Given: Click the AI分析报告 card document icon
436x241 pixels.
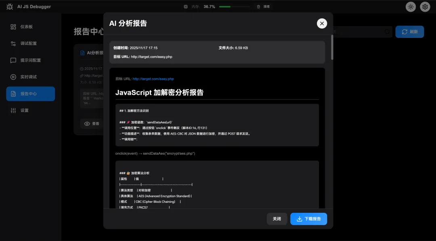Looking at the screenshot, I should pyautogui.click(x=82, y=53).
